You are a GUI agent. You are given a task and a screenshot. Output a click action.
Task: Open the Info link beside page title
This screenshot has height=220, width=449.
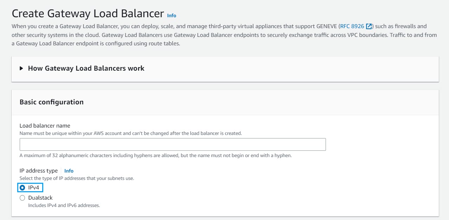pos(172,15)
